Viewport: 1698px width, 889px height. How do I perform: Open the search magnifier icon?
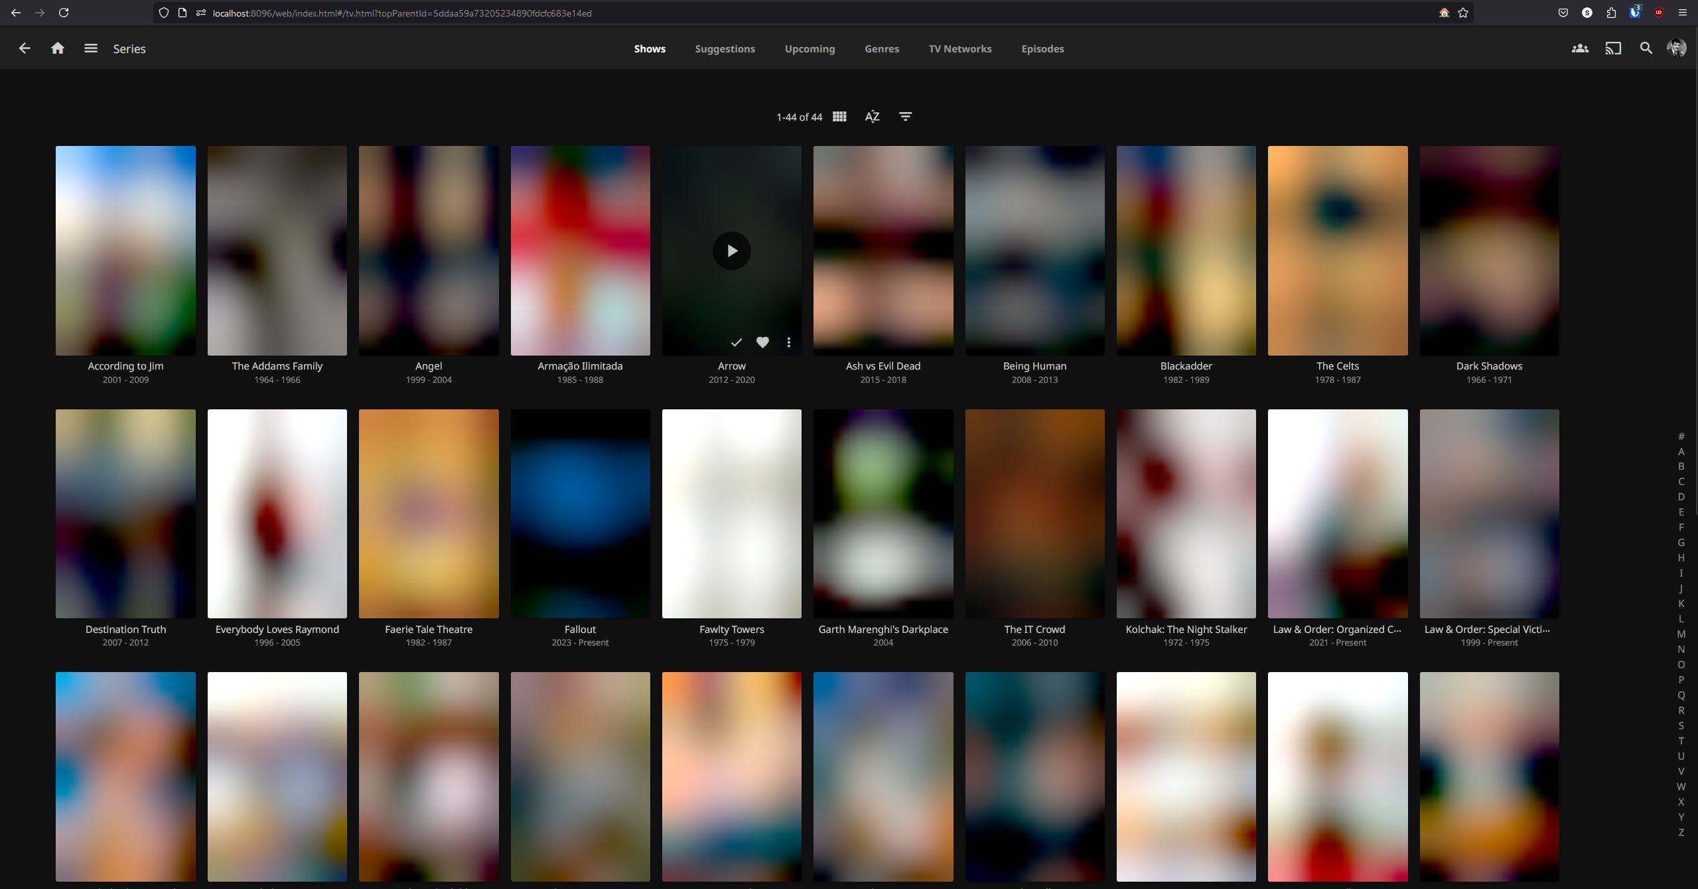pyautogui.click(x=1646, y=48)
